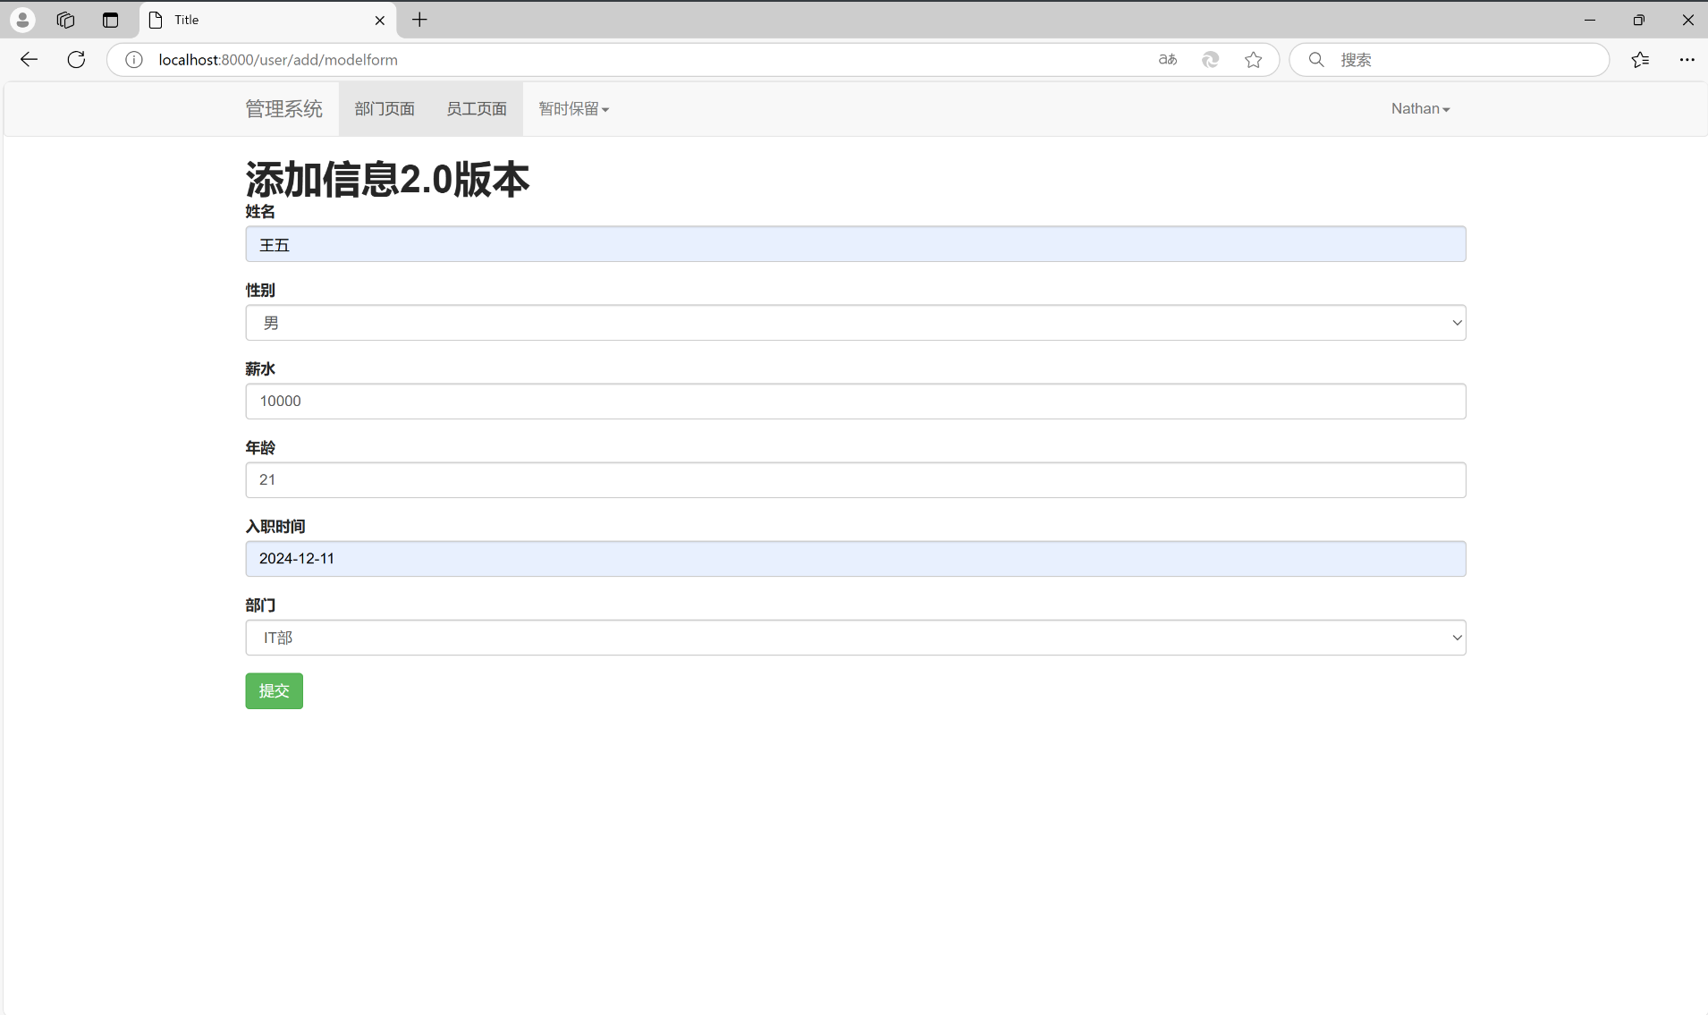Toggle the tab actions menu icon
1708x1015 pixels.
(111, 20)
